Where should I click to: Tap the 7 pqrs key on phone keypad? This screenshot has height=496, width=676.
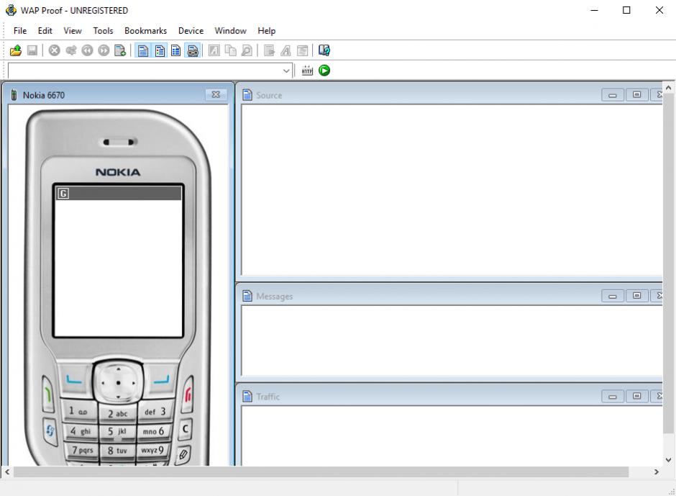83,450
